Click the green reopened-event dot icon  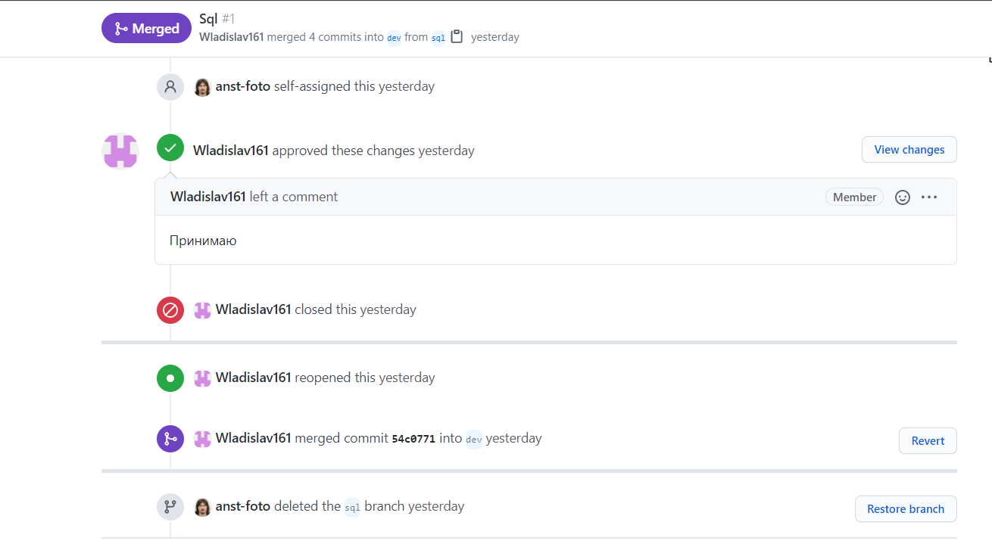pyautogui.click(x=170, y=378)
